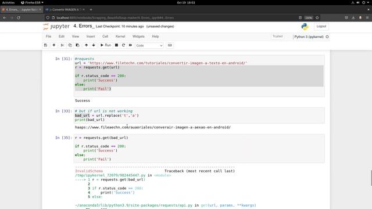
Task: Switch to the Convertir IMAGEN A browser tab
Action: tap(65, 10)
